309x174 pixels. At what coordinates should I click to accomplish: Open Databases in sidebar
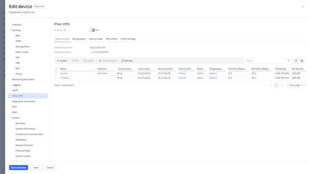tap(21, 140)
